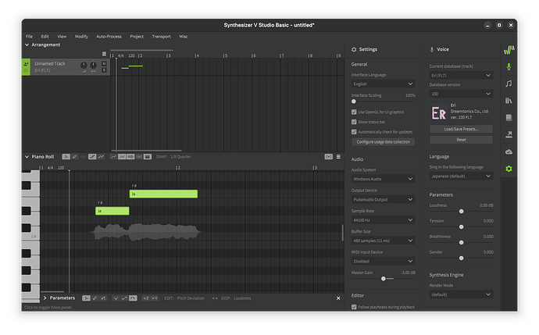Open the Auto-Process menu
The height and width of the screenshot is (335, 539).
[x=109, y=37]
